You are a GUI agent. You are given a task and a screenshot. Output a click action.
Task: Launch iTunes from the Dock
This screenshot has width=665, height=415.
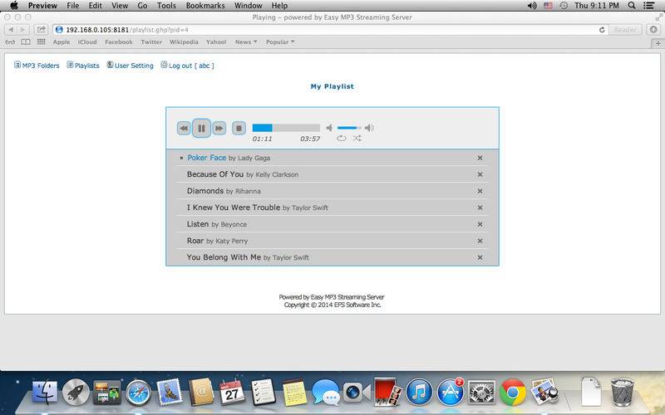tap(419, 393)
